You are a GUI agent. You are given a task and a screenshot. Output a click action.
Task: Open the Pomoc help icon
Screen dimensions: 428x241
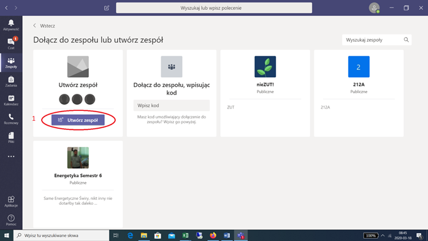(x=11, y=220)
